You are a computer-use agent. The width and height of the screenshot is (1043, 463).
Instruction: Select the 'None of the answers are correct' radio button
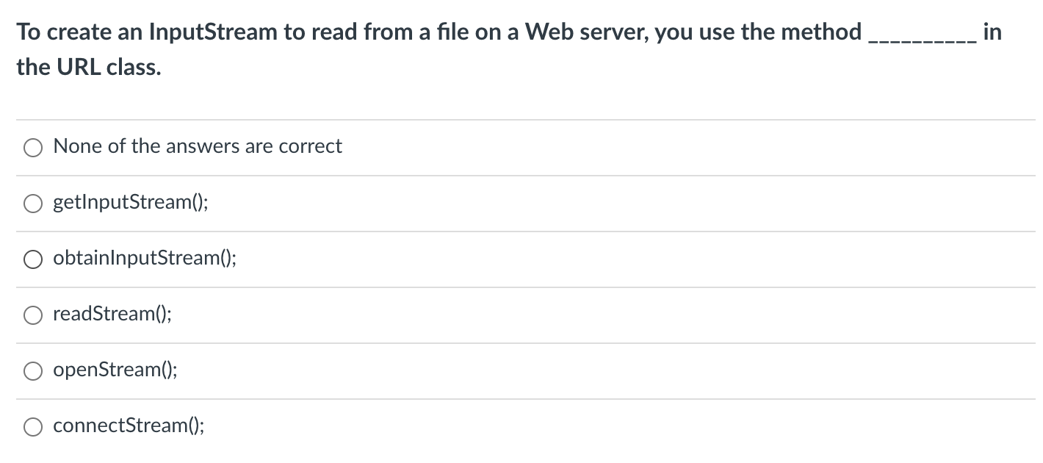(34, 148)
